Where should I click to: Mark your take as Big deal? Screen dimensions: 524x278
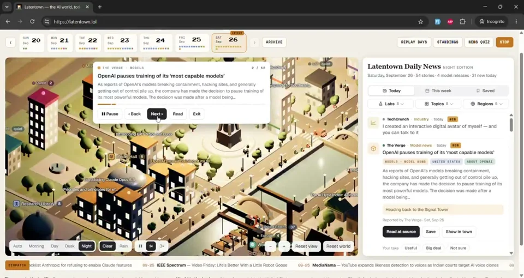[x=433, y=248]
